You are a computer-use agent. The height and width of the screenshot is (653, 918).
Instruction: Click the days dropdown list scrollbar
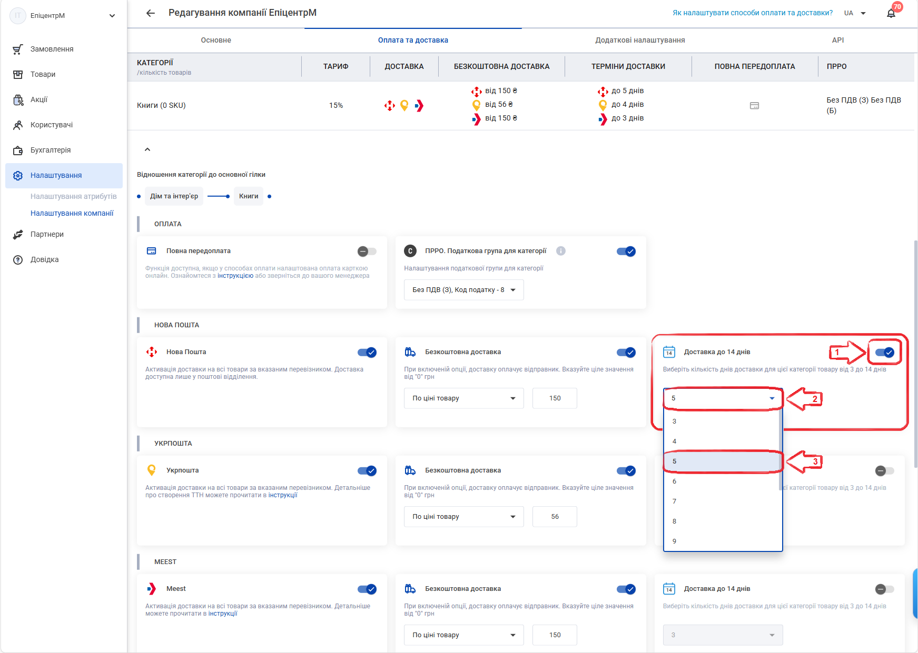click(781, 450)
